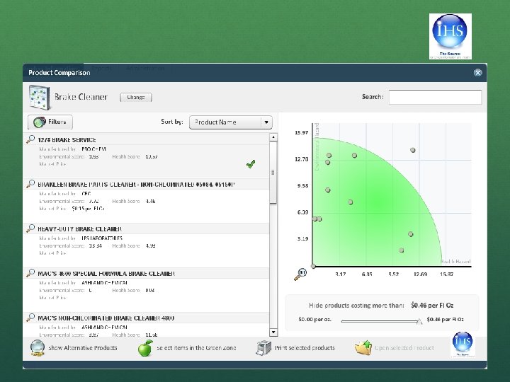Click the printer icon
This screenshot has height=382, width=510.
263,348
